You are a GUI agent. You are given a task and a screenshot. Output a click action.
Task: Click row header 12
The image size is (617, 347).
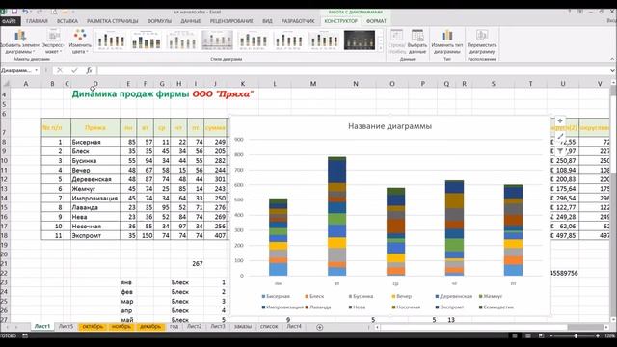[4, 179]
